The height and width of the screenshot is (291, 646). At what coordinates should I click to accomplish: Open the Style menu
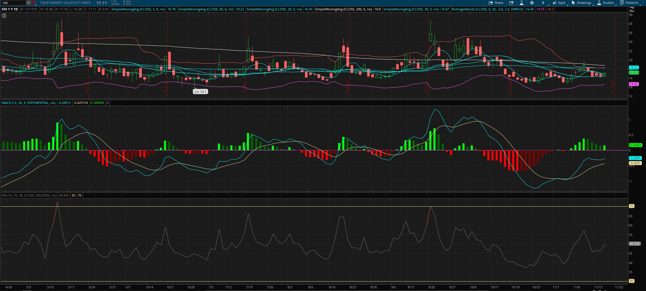[x=559, y=3]
